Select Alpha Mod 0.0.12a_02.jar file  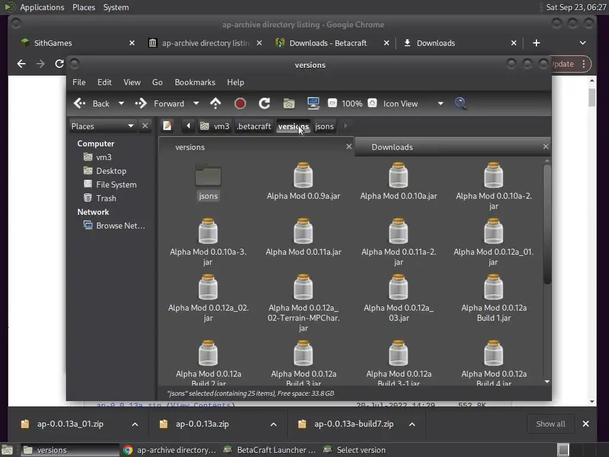[208, 299]
